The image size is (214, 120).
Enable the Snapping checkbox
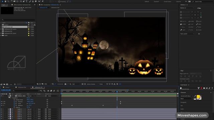pos(59,1)
